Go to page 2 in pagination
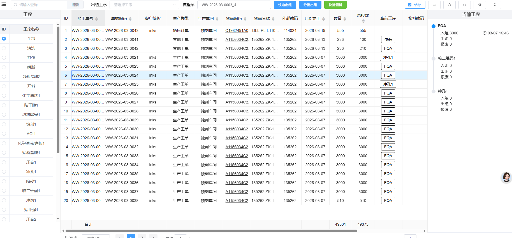Image resolution: width=512 pixels, height=238 pixels. tap(142, 237)
